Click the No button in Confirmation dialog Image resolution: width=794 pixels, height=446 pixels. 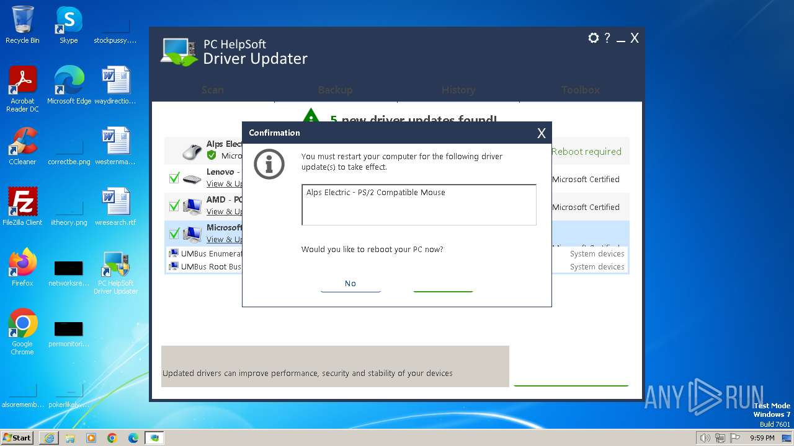click(350, 283)
